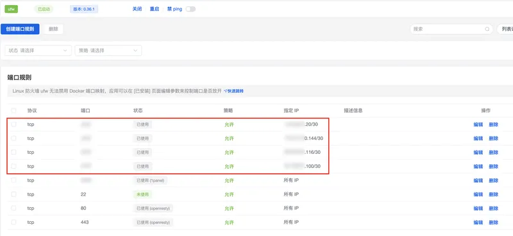513x236 pixels.
Task: Click the 已使用 (1panel) status tag
Action: coord(150,180)
